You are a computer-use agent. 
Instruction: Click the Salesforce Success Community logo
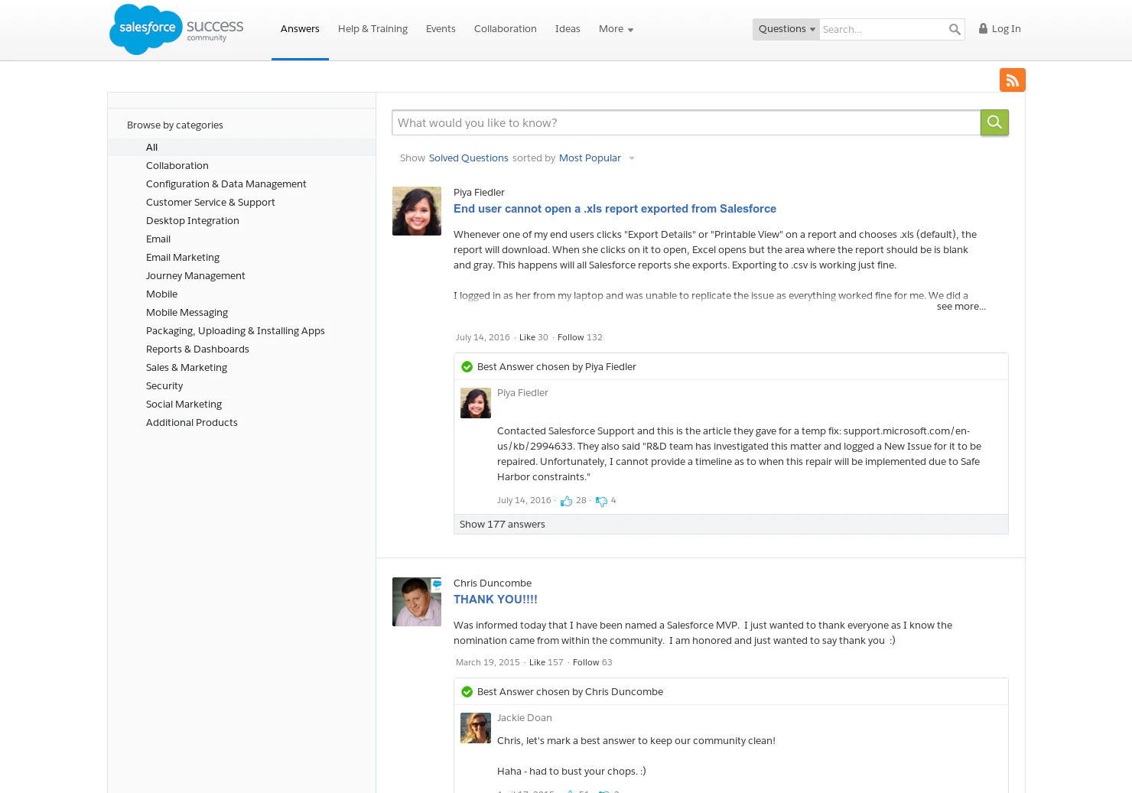click(177, 29)
